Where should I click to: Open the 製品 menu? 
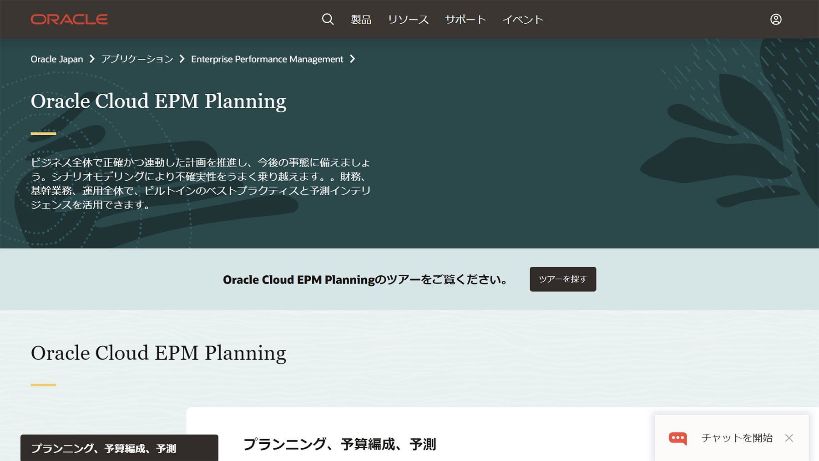361,20
